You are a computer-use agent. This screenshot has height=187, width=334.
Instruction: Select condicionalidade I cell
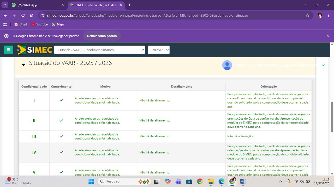[x=34, y=100]
